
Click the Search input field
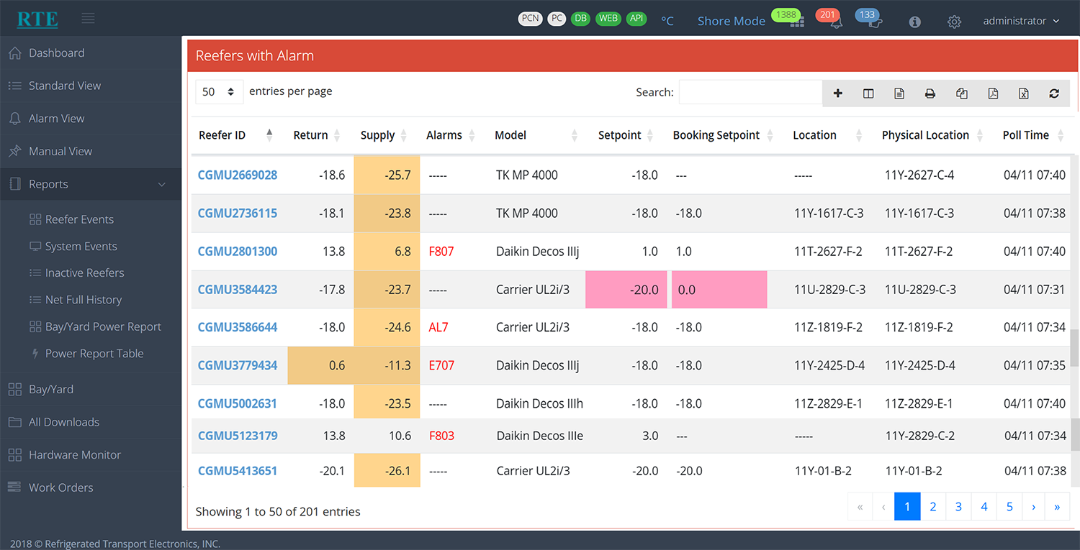750,92
